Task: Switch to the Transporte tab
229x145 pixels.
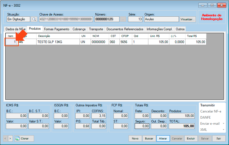Action: [x=96, y=29]
